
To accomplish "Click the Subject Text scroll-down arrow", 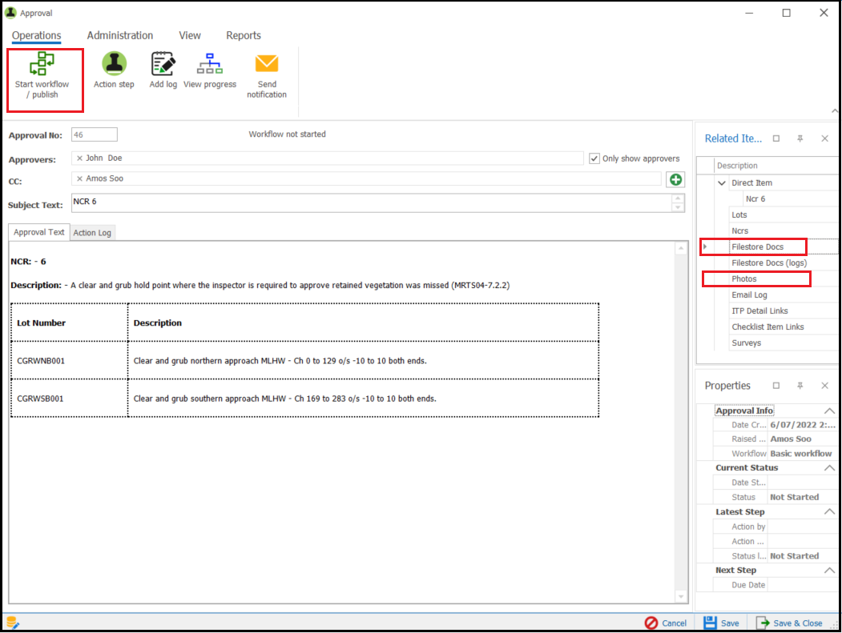I will tap(679, 208).
